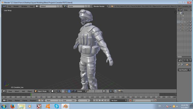Viewport: 193px width, 109px height.
Task: Render an OpenGL viewport image
Action: pos(119,91)
